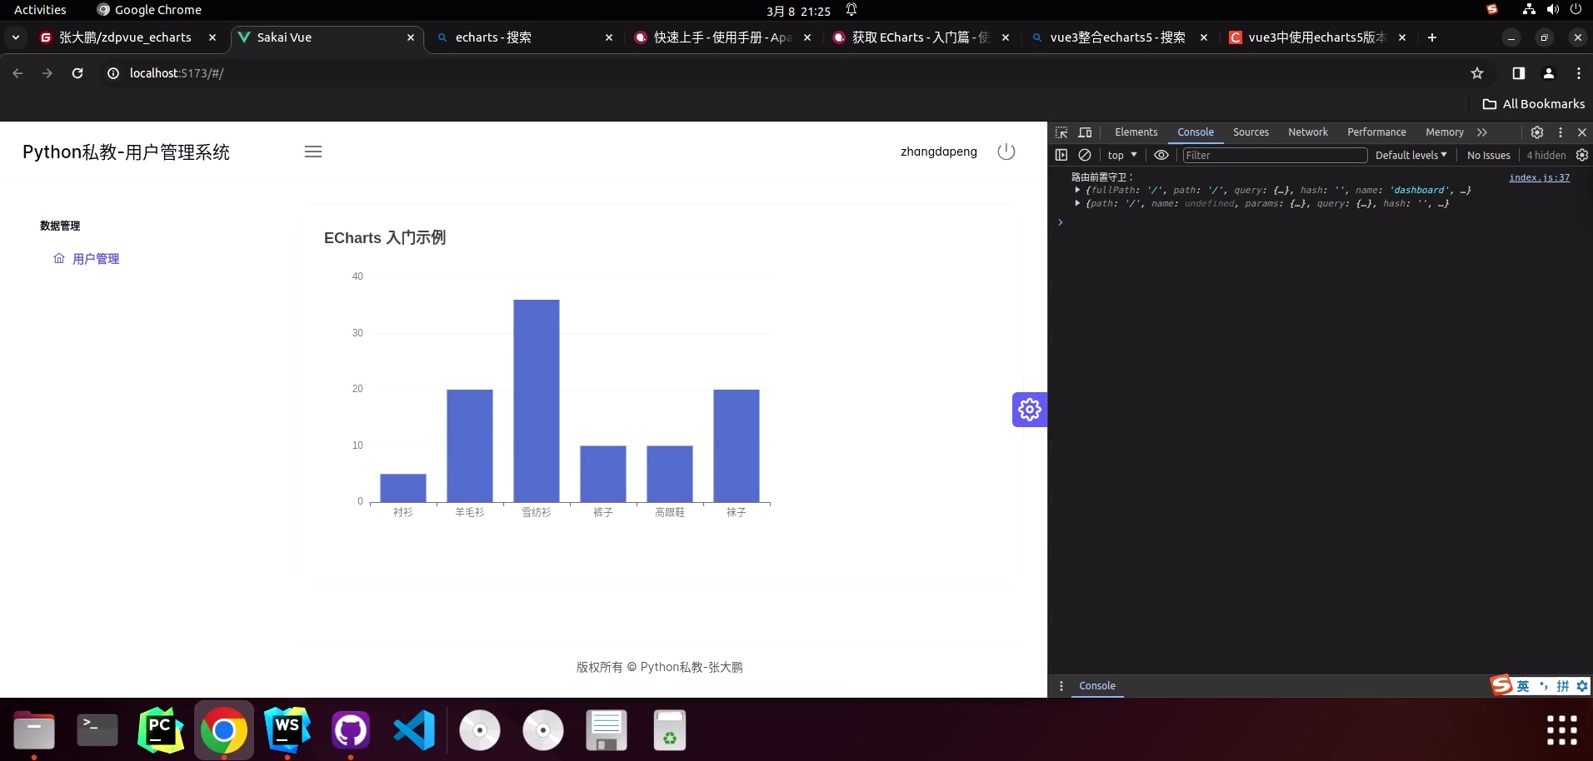Select the Inspect element tool in DevTools
The height and width of the screenshot is (761, 1593).
coord(1061,132)
